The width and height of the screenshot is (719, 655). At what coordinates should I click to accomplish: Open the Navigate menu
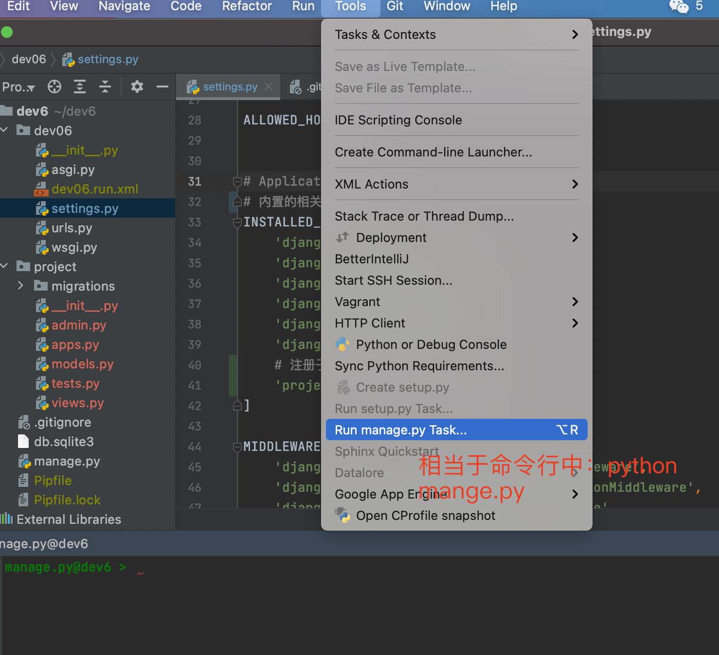[x=124, y=6]
